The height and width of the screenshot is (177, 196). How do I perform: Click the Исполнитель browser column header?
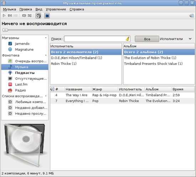coord(86,46)
